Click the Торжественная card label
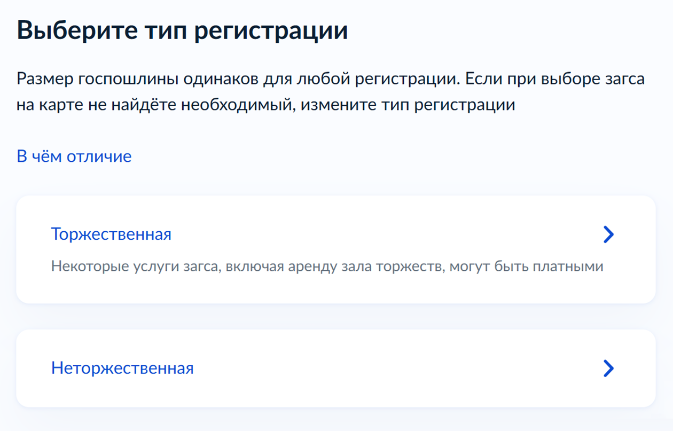Viewport: 673px width, 431px height. pyautogui.click(x=111, y=234)
